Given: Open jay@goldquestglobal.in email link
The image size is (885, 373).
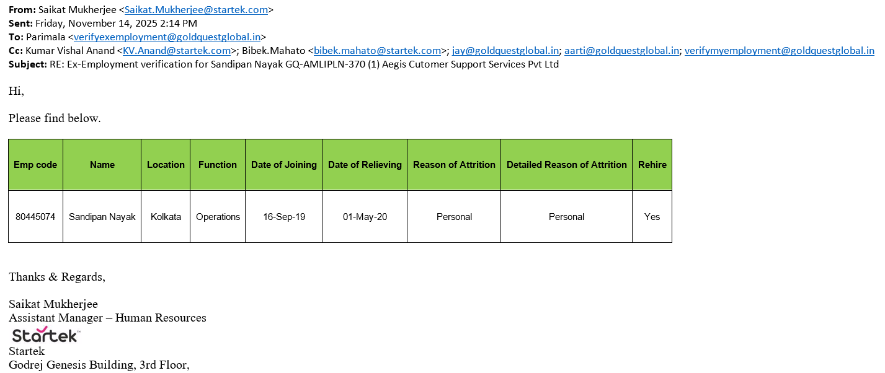Looking at the screenshot, I should [505, 51].
